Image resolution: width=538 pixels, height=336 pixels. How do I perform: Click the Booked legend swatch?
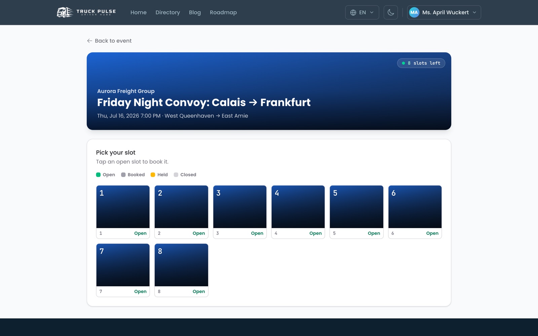pyautogui.click(x=123, y=175)
